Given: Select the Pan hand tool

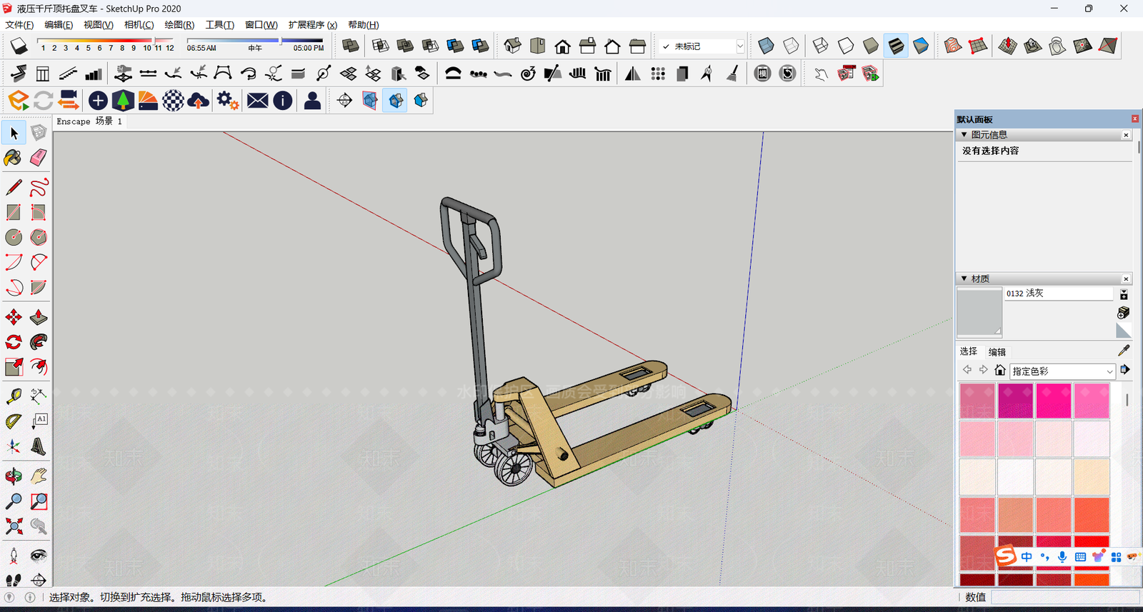Looking at the screenshot, I should [39, 476].
